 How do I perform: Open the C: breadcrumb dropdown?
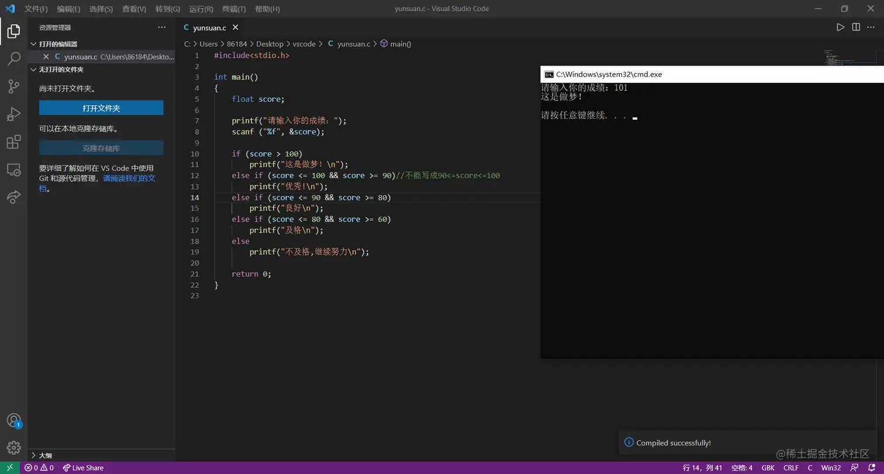click(x=187, y=44)
